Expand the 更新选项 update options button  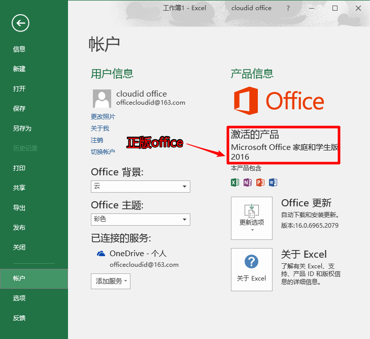[251, 218]
